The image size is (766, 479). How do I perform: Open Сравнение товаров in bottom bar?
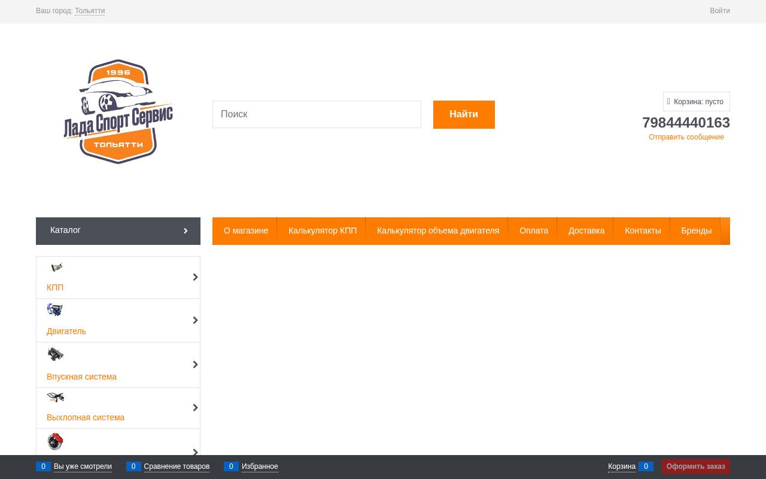pyautogui.click(x=177, y=466)
